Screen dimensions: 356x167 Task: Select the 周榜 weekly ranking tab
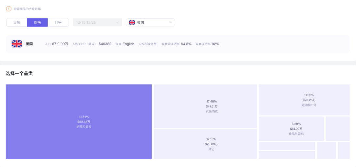[38, 22]
